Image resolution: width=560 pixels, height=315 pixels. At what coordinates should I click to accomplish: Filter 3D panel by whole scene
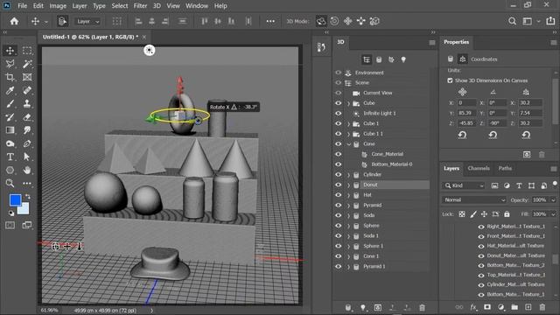[367, 59]
